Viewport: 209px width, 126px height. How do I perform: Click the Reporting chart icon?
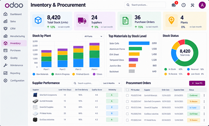click(x=5, y=73)
